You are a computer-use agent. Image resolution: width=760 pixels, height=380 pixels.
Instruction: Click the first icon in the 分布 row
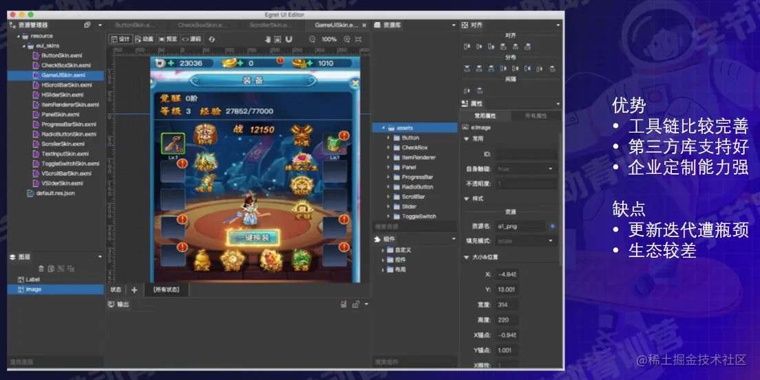click(x=467, y=68)
